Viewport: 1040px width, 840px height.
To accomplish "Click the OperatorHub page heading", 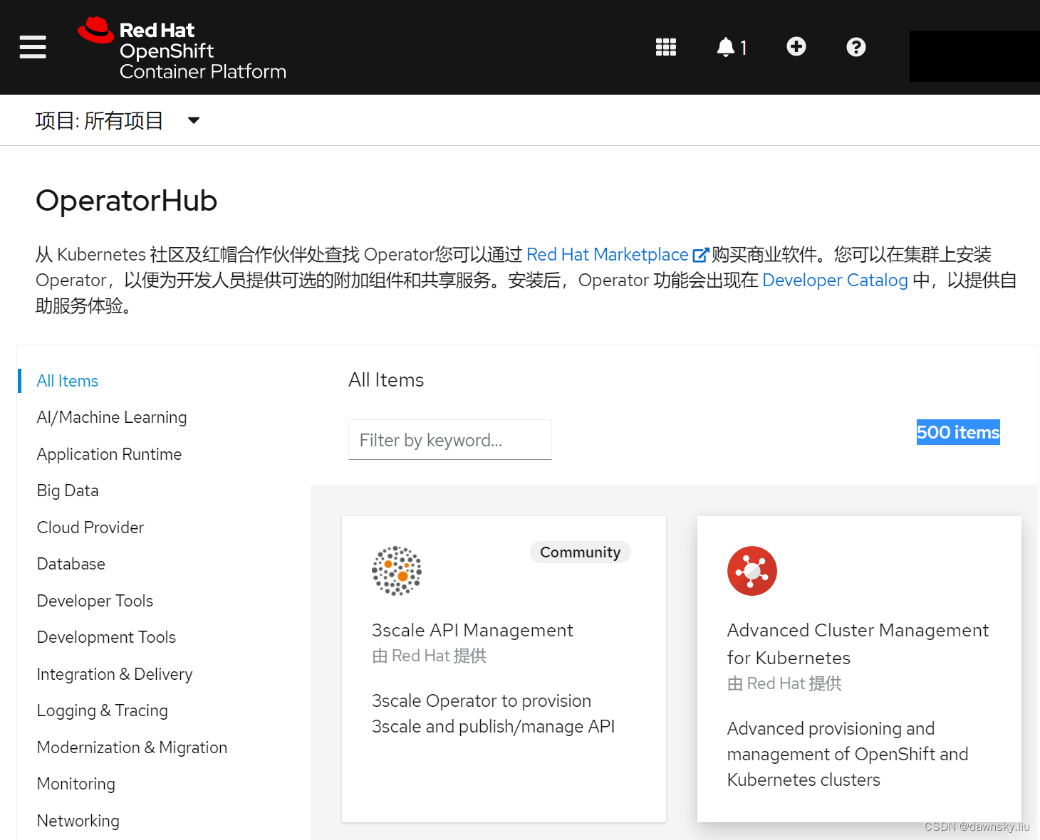I will click(127, 201).
